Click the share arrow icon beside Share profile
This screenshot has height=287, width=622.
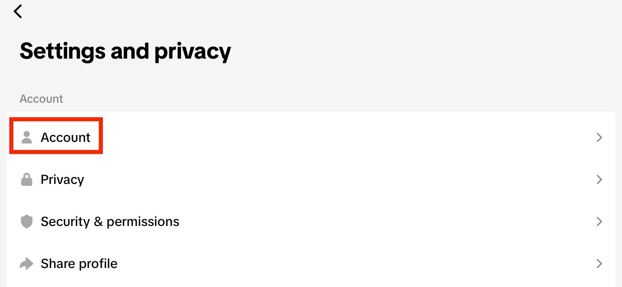[x=27, y=264]
